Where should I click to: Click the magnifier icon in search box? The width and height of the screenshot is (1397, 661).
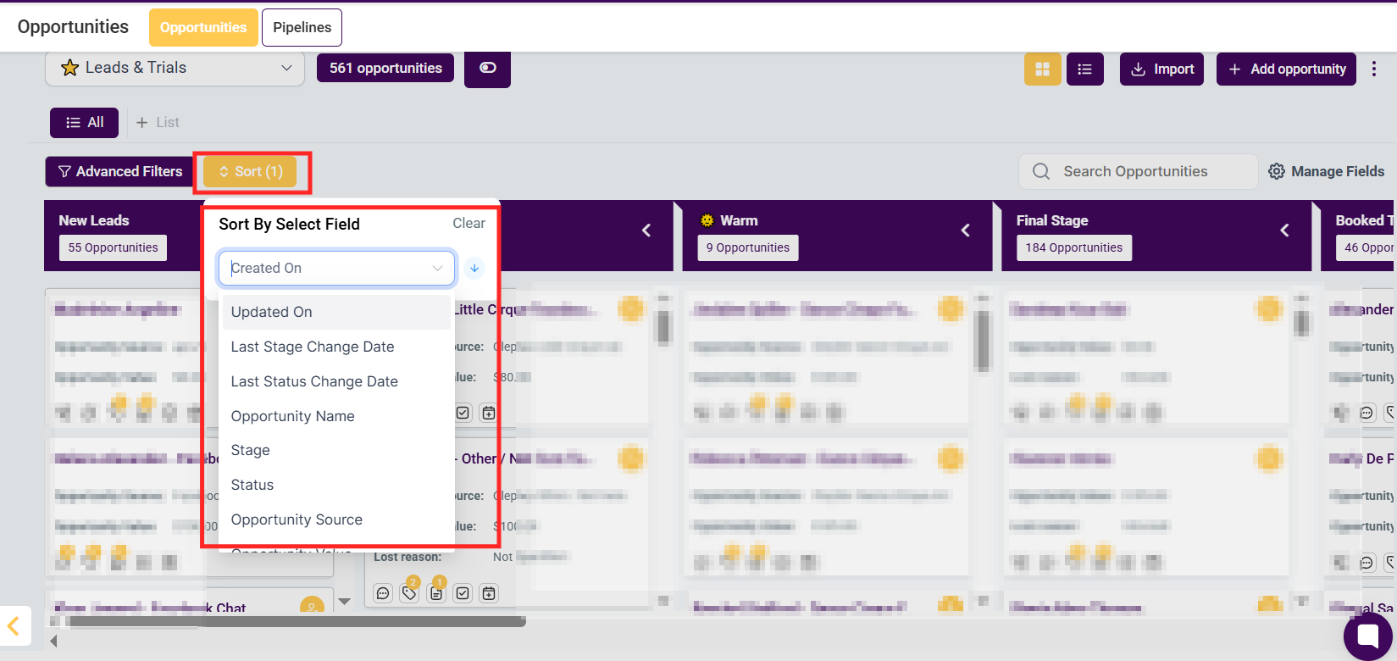pos(1041,171)
